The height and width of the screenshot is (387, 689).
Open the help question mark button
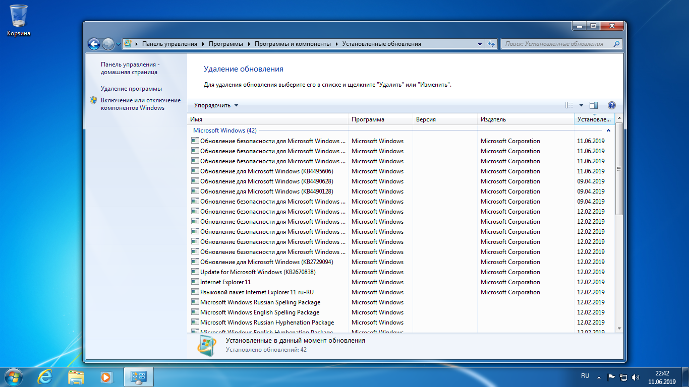pos(612,105)
